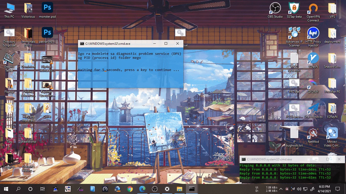Open Cortana circle on taskbar

(x=30, y=189)
